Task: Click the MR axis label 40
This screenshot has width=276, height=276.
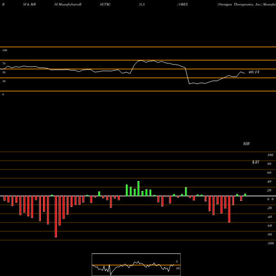Action: pyautogui.click(x=269, y=182)
